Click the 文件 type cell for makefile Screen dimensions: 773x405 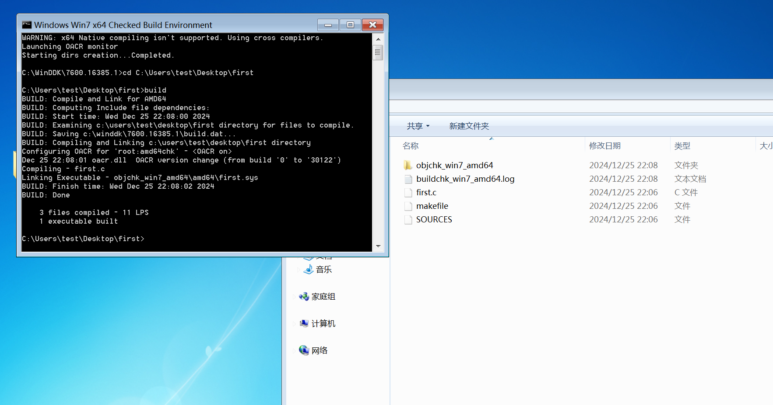point(682,206)
